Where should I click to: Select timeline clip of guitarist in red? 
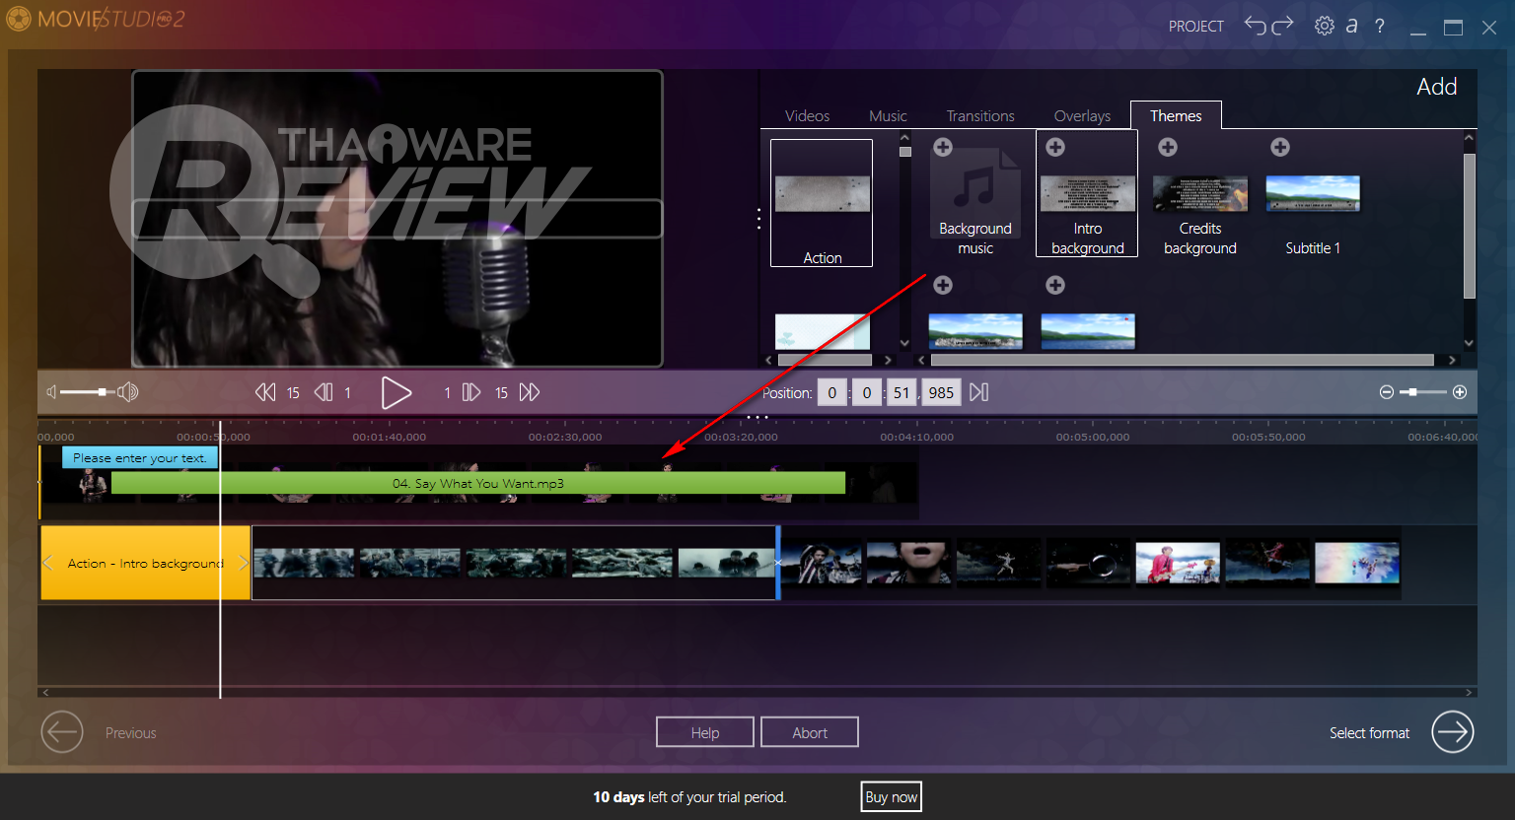(x=1178, y=563)
